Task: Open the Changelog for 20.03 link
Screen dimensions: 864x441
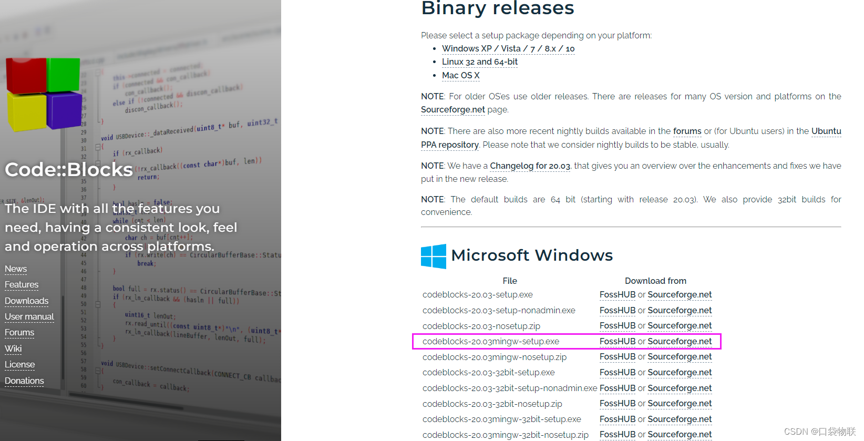Action: [x=530, y=166]
